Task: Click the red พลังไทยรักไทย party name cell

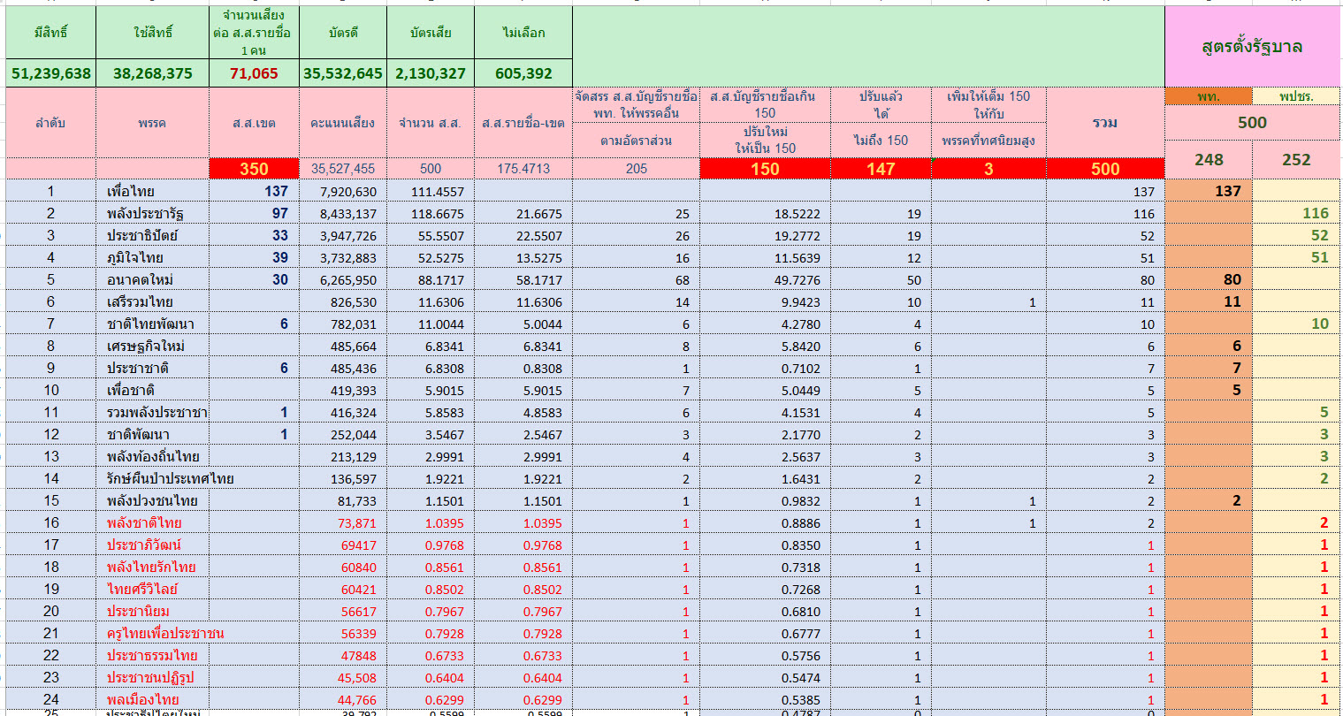Action: 152,567
